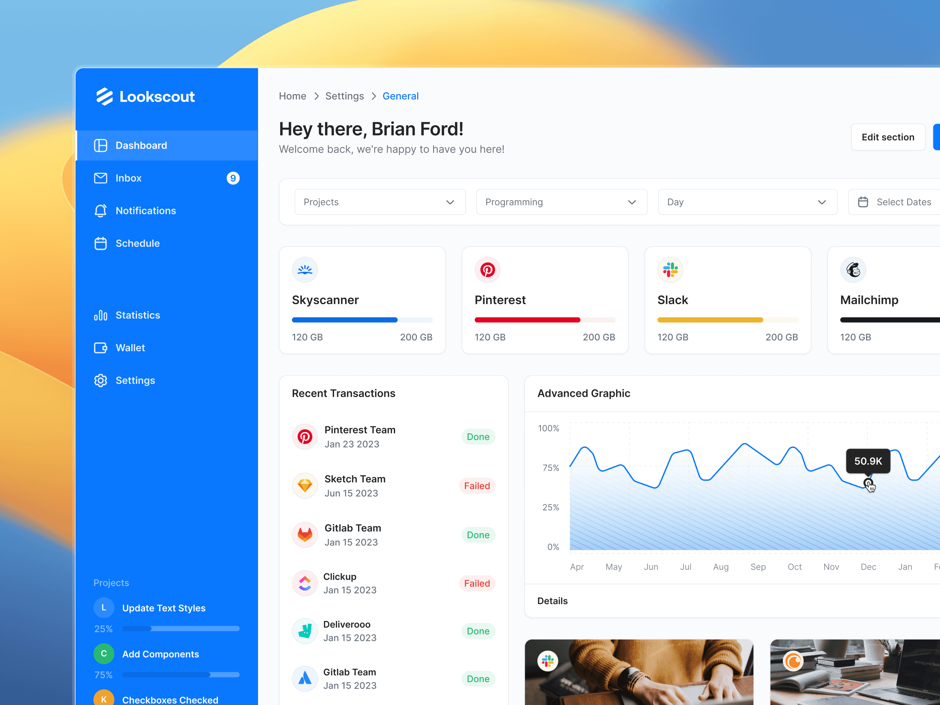Open the Programming dropdown
The width and height of the screenshot is (940, 705).
tap(561, 202)
